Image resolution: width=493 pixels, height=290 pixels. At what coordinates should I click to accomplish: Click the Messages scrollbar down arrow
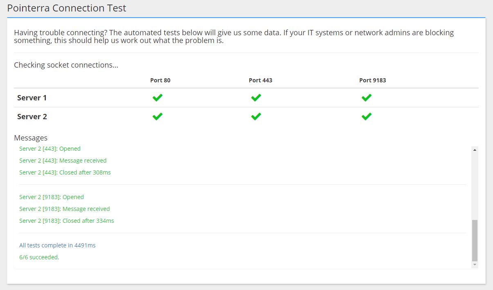pos(475,265)
